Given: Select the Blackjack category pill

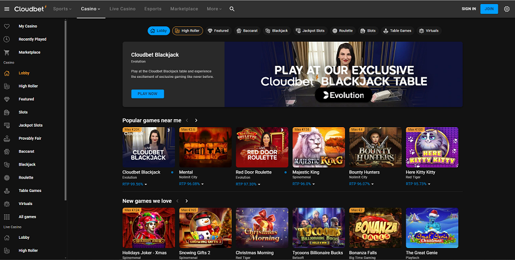Looking at the screenshot, I should tap(277, 31).
